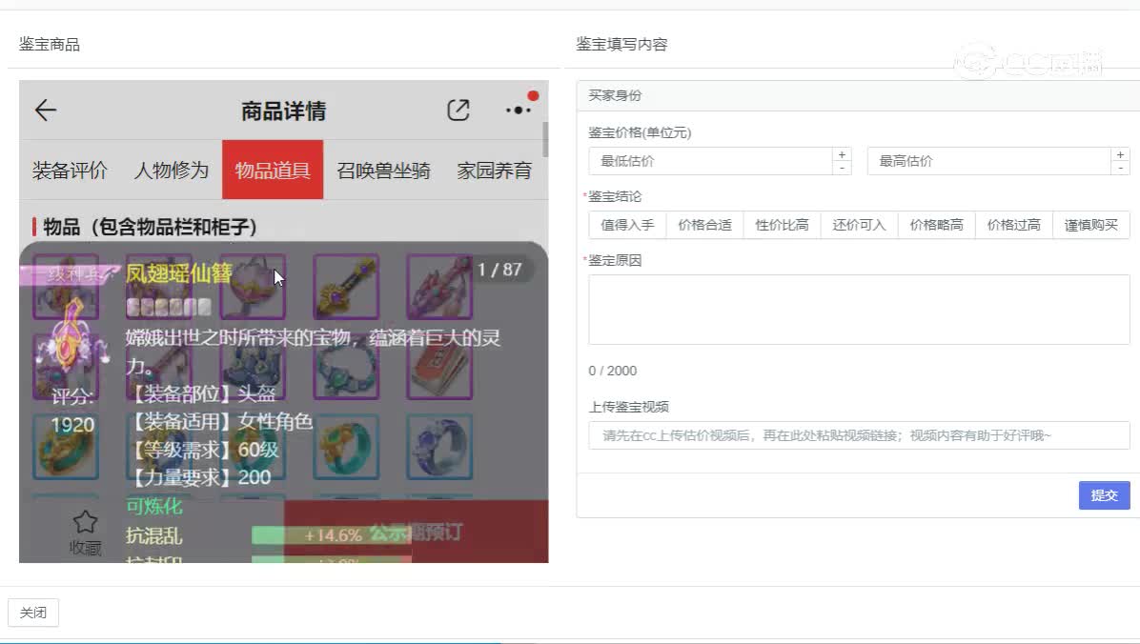Switch to the 人物修为 tab

(x=172, y=171)
